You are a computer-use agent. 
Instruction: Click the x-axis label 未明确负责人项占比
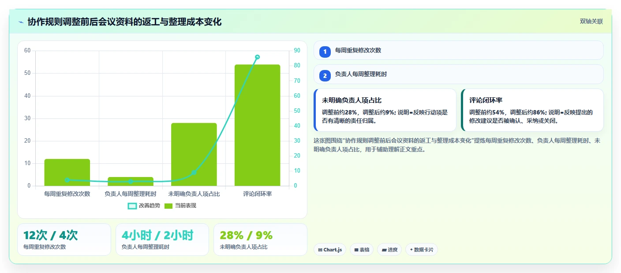click(194, 194)
